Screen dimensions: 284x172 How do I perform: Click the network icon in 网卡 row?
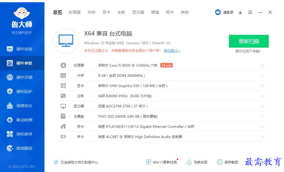(63, 126)
